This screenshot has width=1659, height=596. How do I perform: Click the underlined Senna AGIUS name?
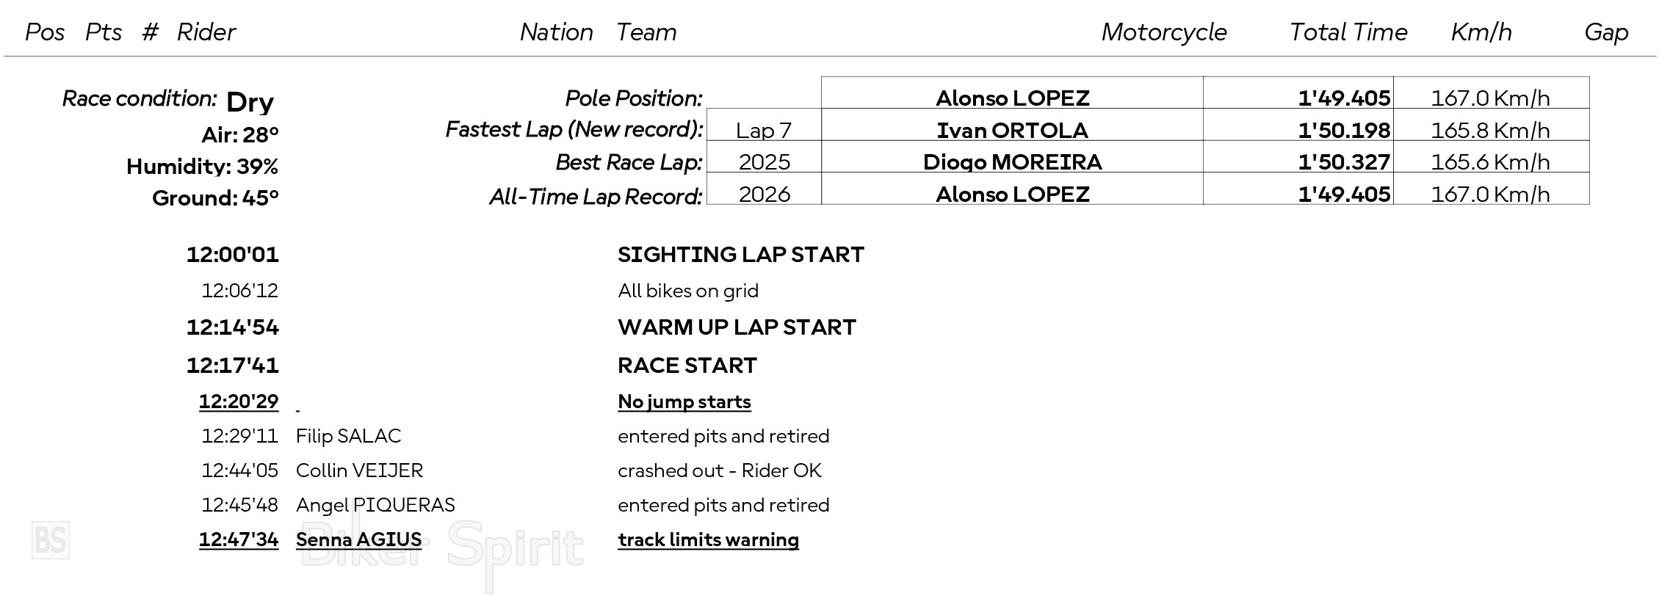pyautogui.click(x=358, y=539)
